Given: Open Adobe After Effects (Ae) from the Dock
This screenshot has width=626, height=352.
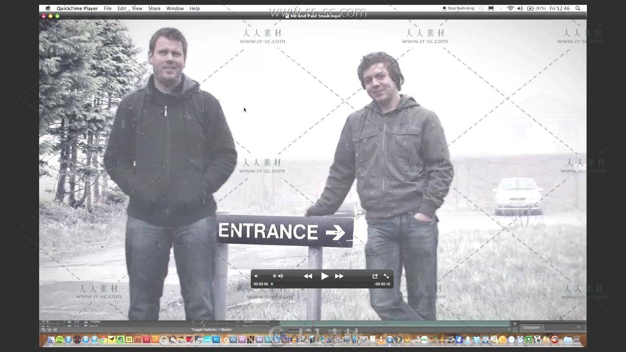Looking at the screenshot, I should [259, 339].
